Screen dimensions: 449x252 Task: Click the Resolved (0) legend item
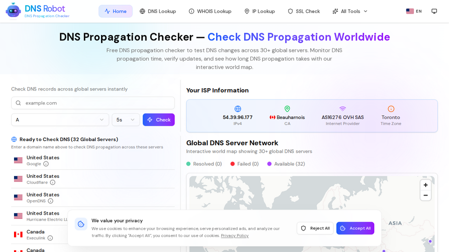click(204, 164)
